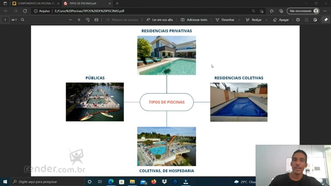Click the Residenciais Privativas pool photo

coord(167,55)
